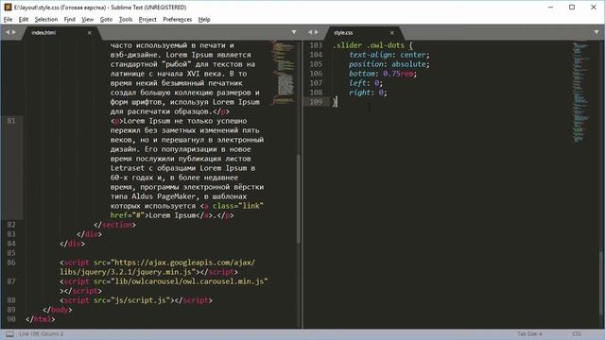Click line number 103 in style.css gutter
605x340 pixels.
(316, 45)
